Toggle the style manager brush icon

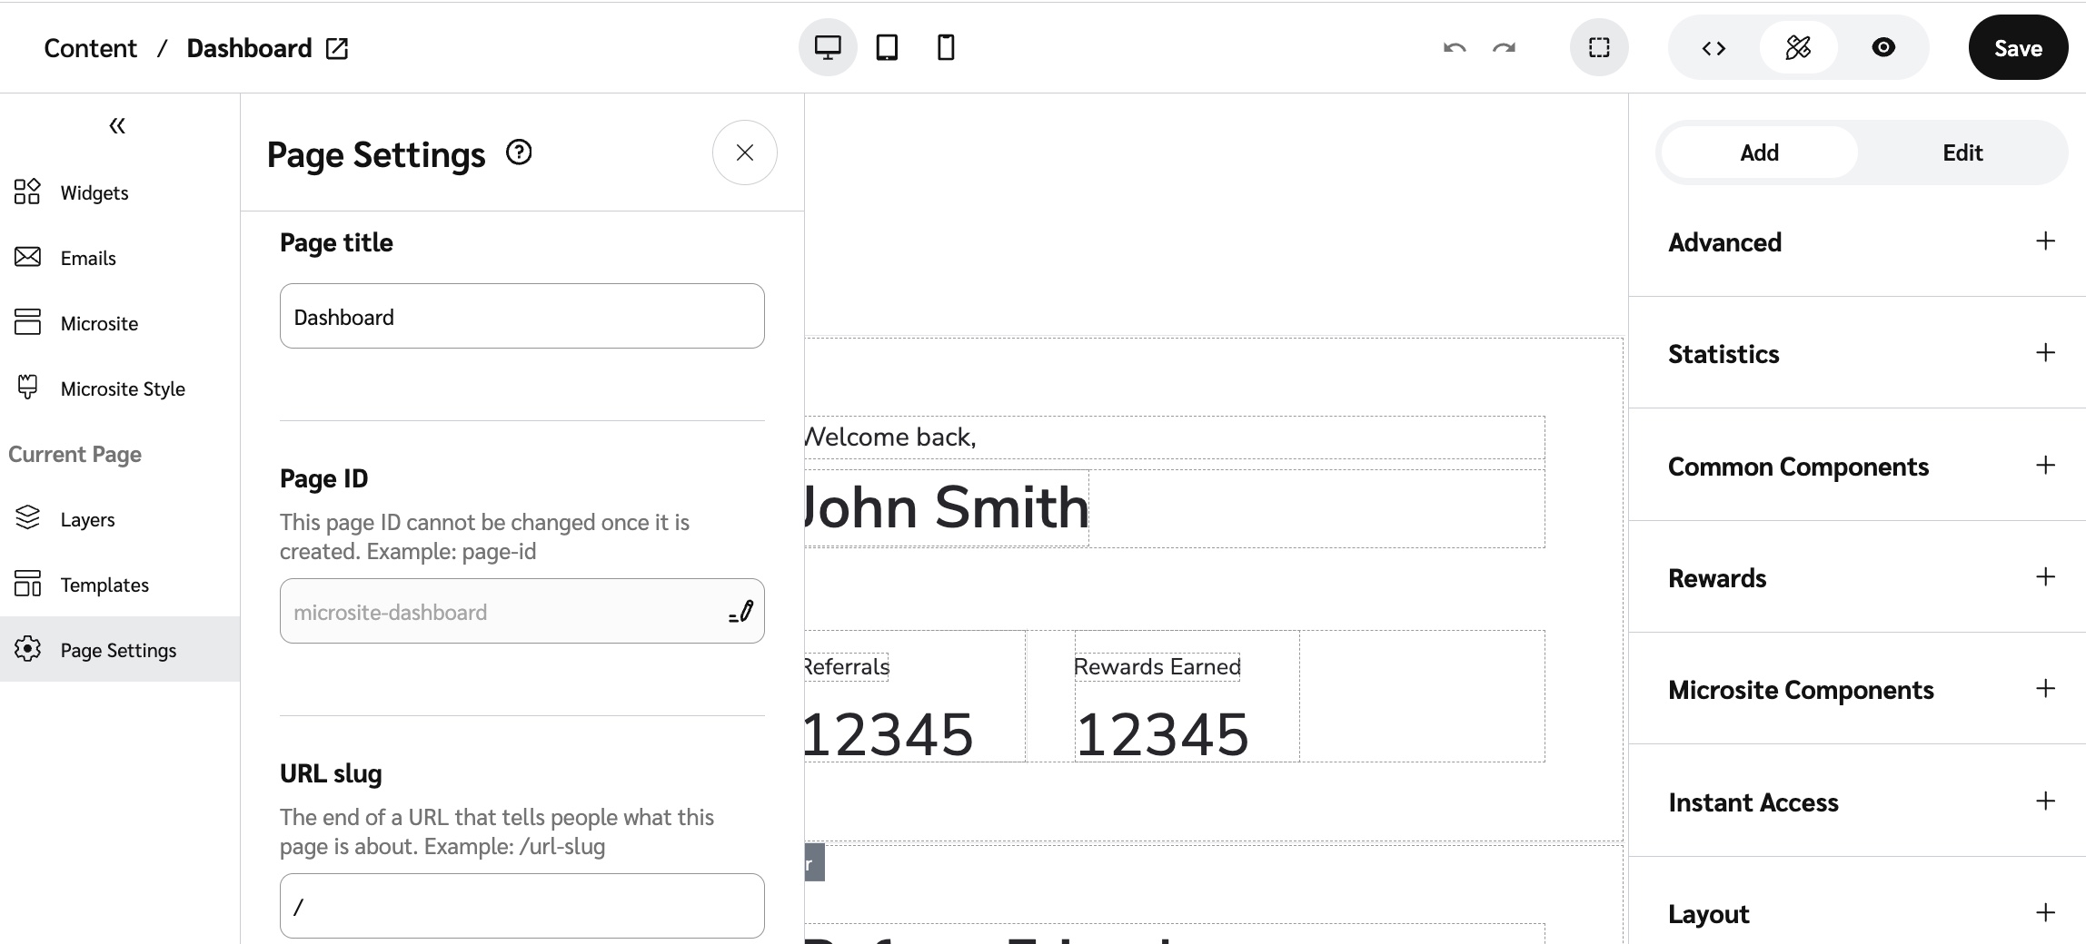[1798, 48]
